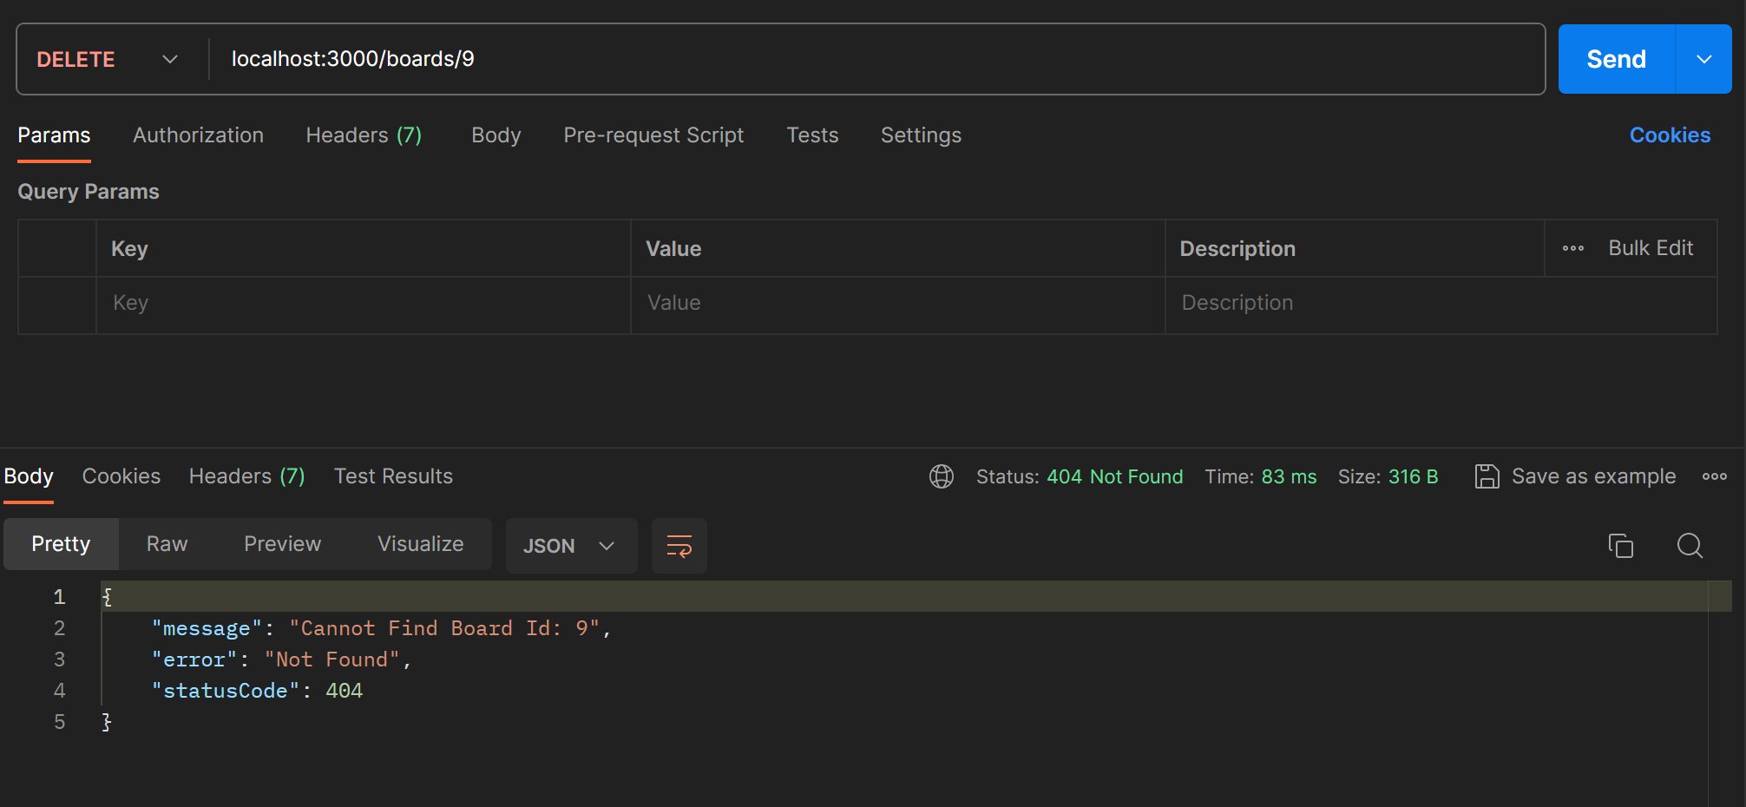
Task: Expand the Send button arrow options
Action: 1703,59
